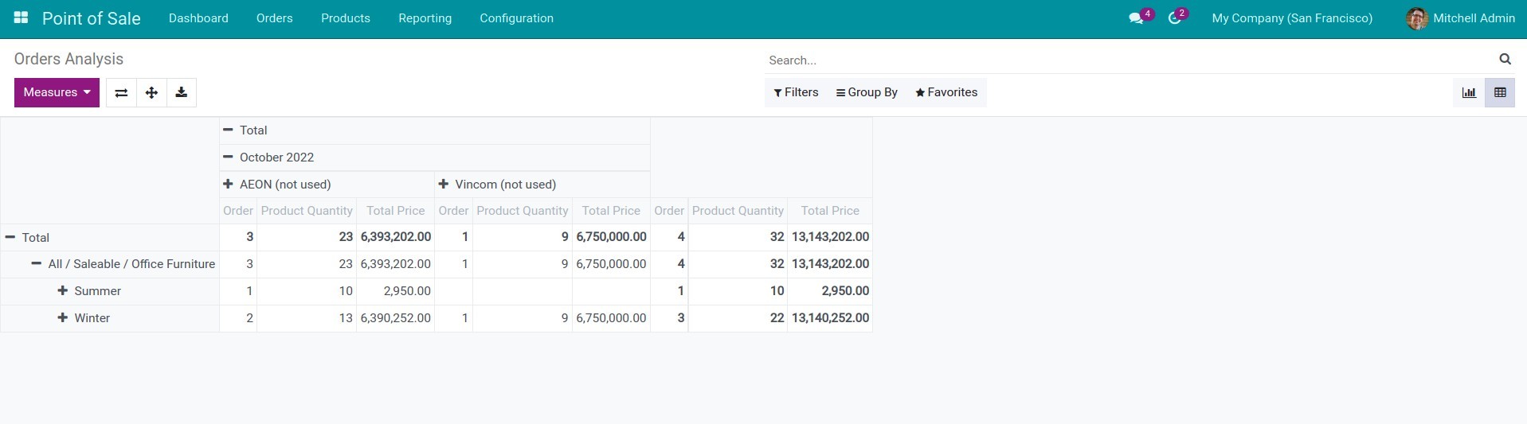Image resolution: width=1527 pixels, height=424 pixels.
Task: Download the pivot table as a spreadsheet
Action: [x=182, y=92]
